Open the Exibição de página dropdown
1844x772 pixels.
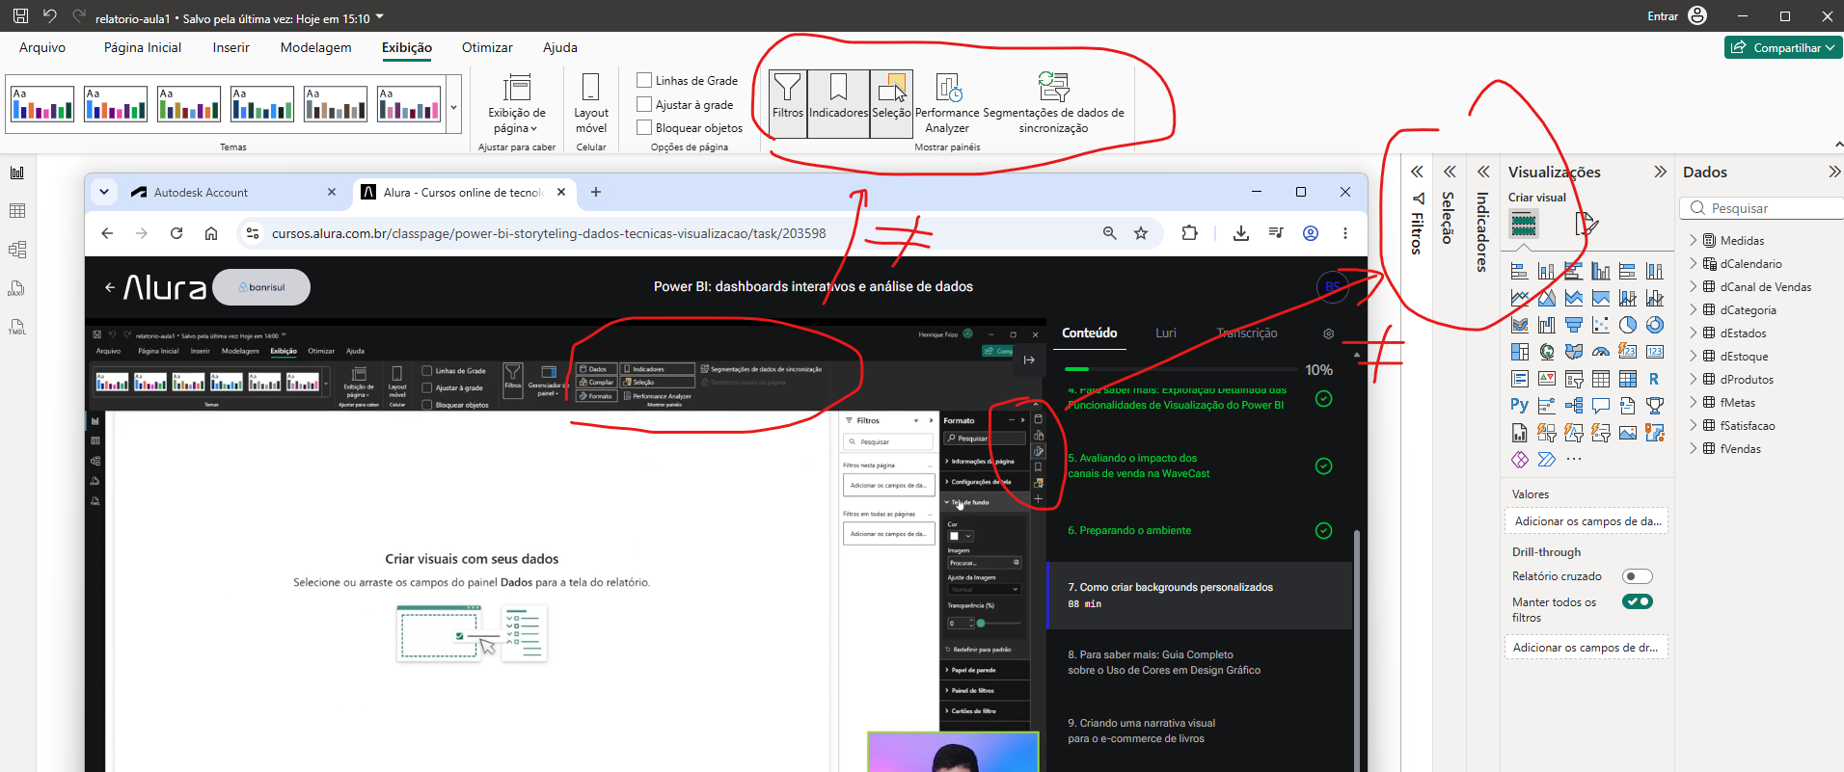(517, 103)
